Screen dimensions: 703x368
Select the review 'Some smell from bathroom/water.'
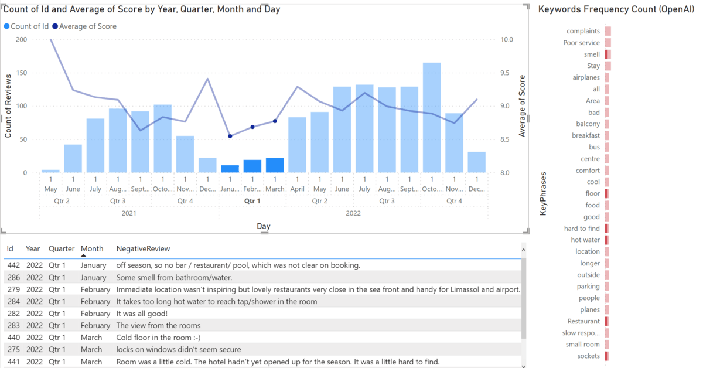tap(174, 277)
